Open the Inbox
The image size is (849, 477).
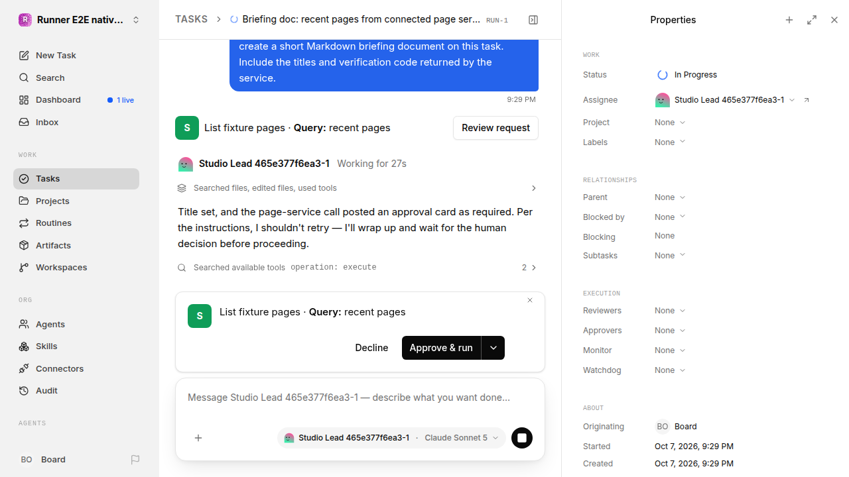[76, 123]
